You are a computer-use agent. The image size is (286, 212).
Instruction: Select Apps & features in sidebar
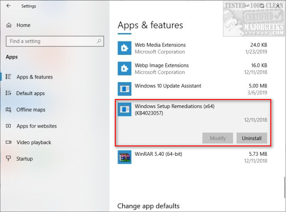pos(35,77)
